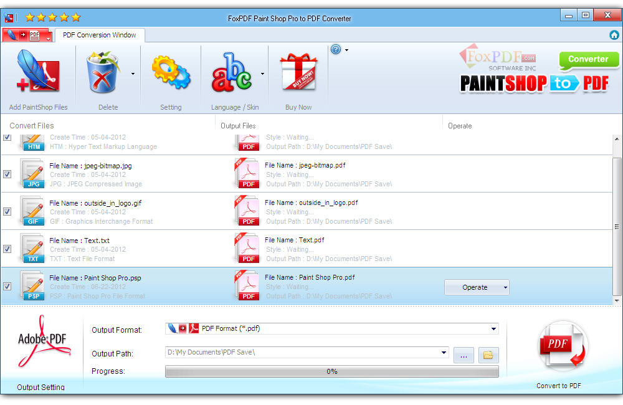This screenshot has width=623, height=405.
Task: Open the Setting gears icon
Action: point(171,72)
